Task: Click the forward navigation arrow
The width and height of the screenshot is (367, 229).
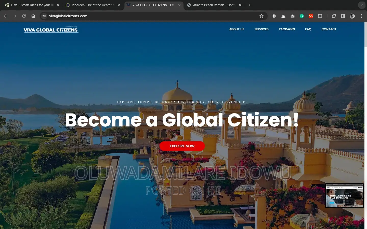Action: [x=15, y=16]
